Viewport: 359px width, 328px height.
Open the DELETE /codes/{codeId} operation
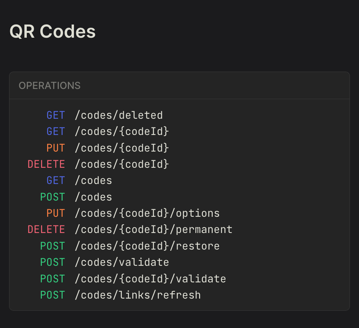(x=121, y=164)
